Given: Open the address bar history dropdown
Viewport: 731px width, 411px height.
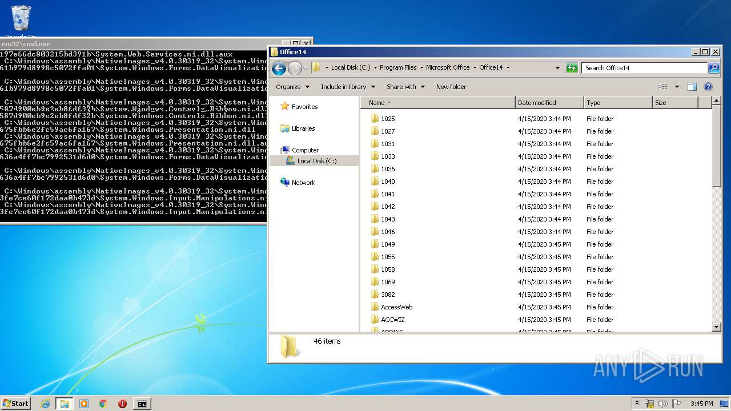Looking at the screenshot, I should 558,68.
